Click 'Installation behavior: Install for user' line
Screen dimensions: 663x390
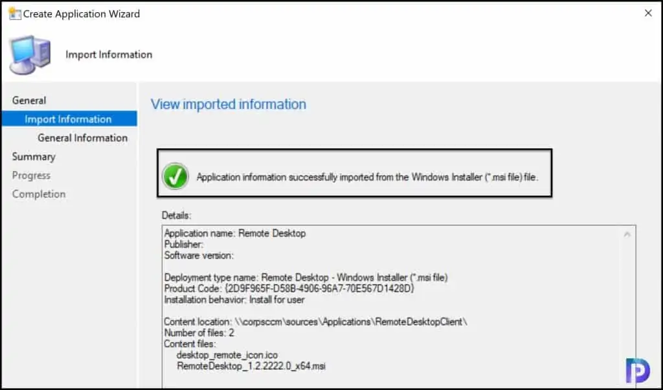[234, 299]
